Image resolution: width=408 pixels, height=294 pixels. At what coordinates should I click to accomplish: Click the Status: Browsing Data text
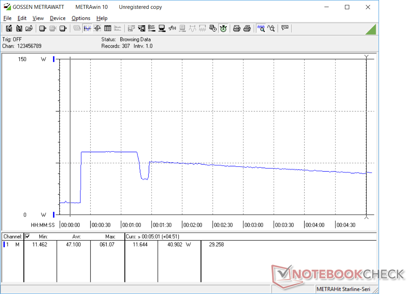click(126, 39)
